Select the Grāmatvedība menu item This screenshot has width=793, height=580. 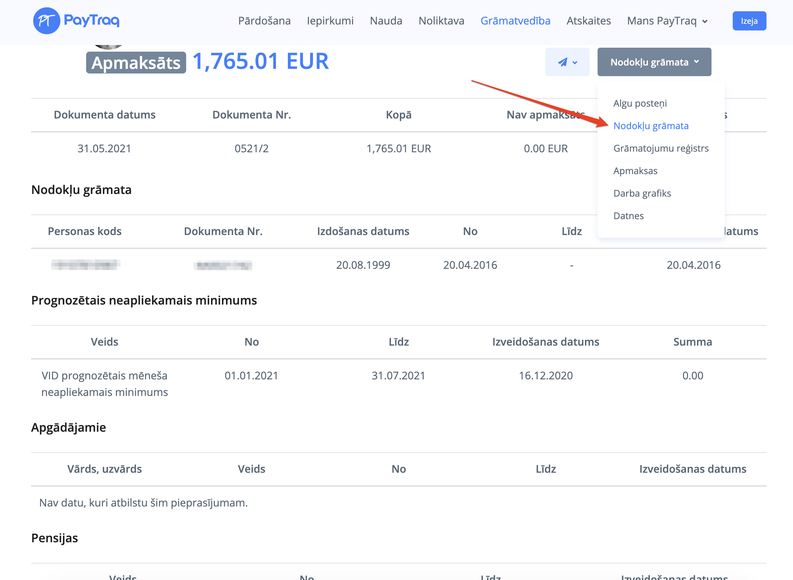(515, 21)
